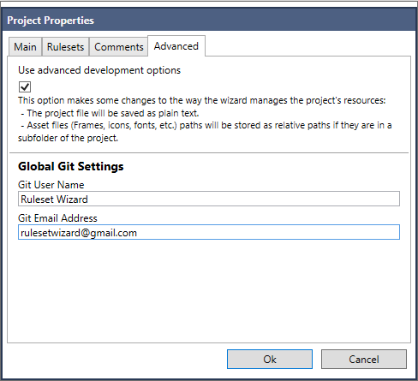Click the 'rulesetwizard@gmail.com' email text
418x381 pixels.
click(x=79, y=233)
